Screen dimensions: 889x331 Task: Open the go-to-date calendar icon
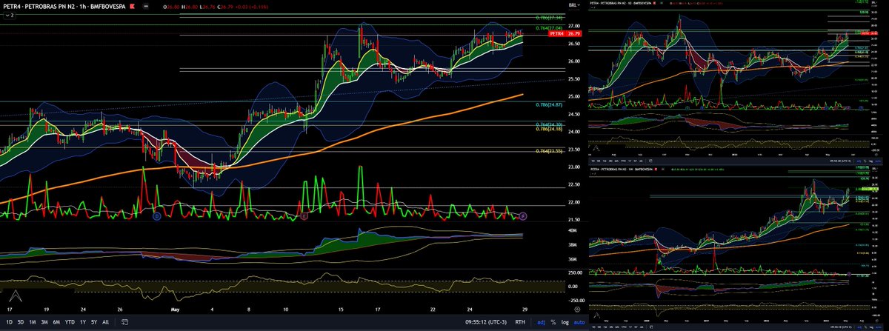(x=124, y=322)
